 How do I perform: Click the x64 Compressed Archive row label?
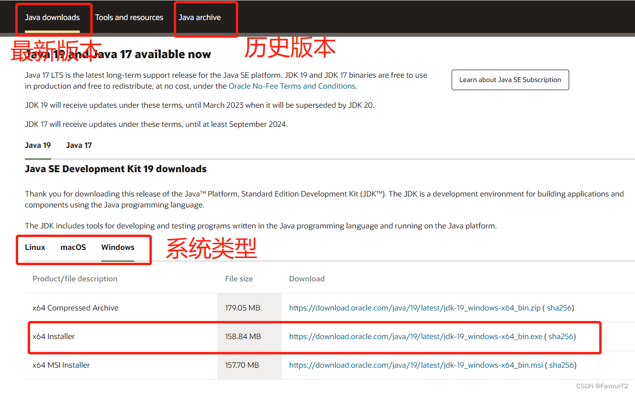(x=75, y=308)
